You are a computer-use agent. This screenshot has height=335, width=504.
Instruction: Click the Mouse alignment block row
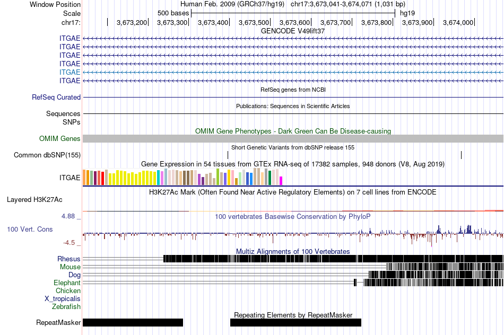point(445,267)
